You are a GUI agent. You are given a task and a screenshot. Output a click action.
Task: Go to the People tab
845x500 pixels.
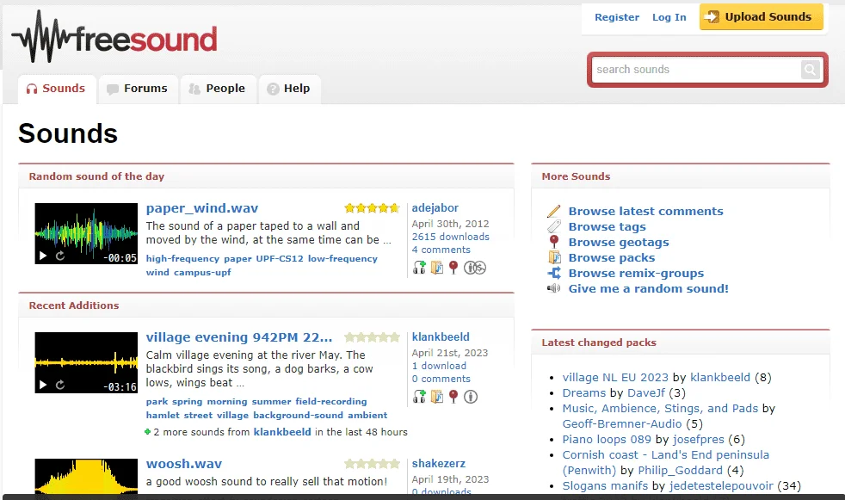click(218, 89)
